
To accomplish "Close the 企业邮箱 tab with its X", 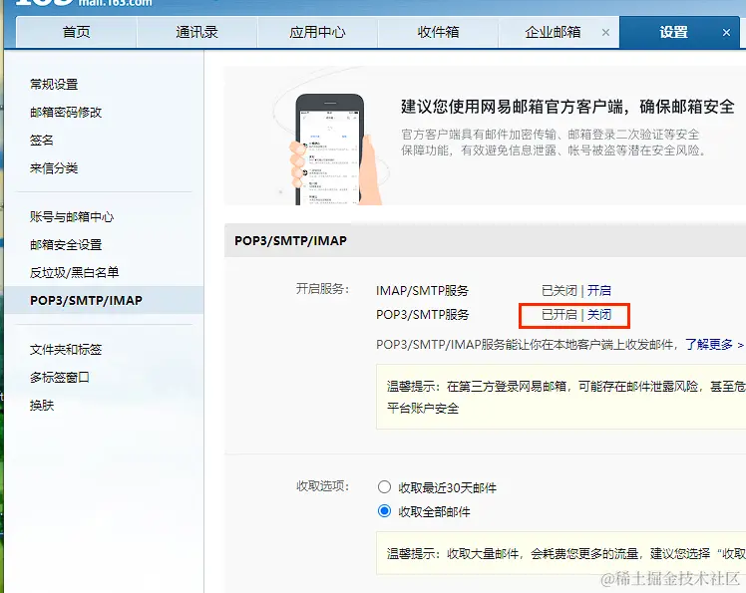I will tap(605, 32).
